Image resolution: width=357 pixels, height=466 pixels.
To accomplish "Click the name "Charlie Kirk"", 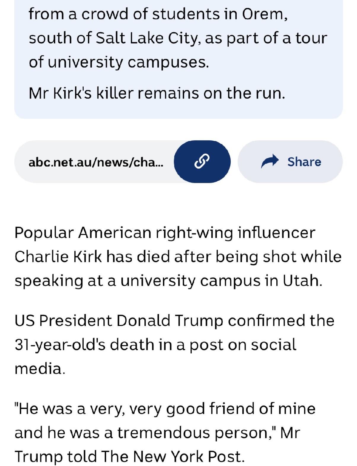I will pos(58,257).
